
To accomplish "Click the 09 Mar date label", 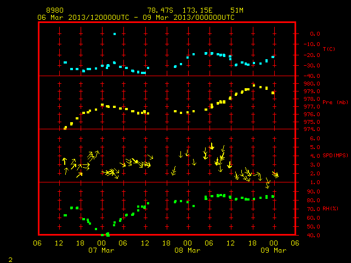I will click(x=274, y=250).
